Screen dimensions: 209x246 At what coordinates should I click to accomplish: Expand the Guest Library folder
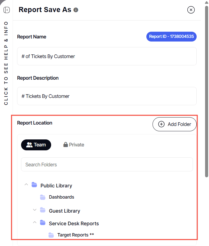(35, 210)
